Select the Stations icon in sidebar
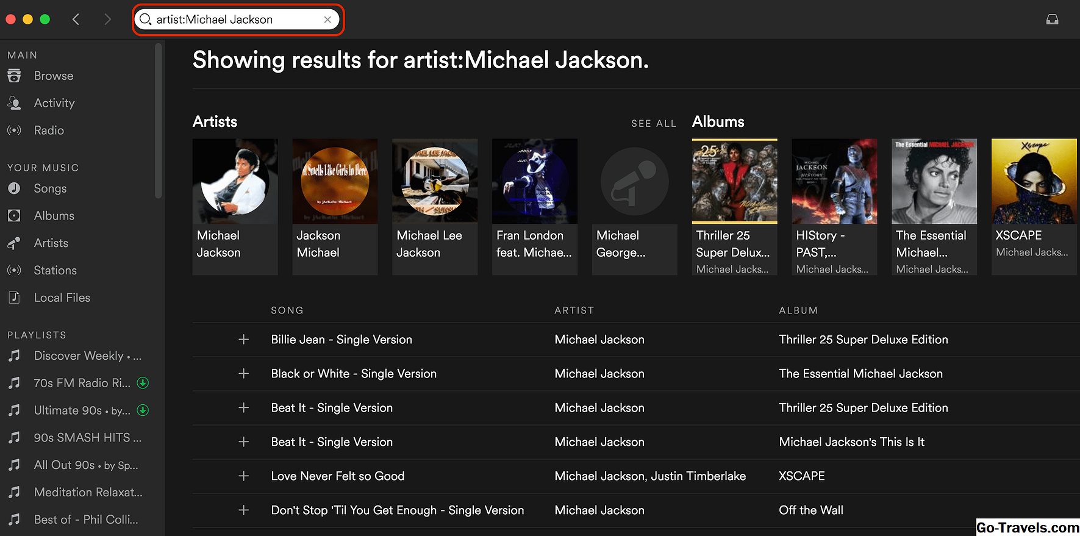1080x536 pixels. 14,270
